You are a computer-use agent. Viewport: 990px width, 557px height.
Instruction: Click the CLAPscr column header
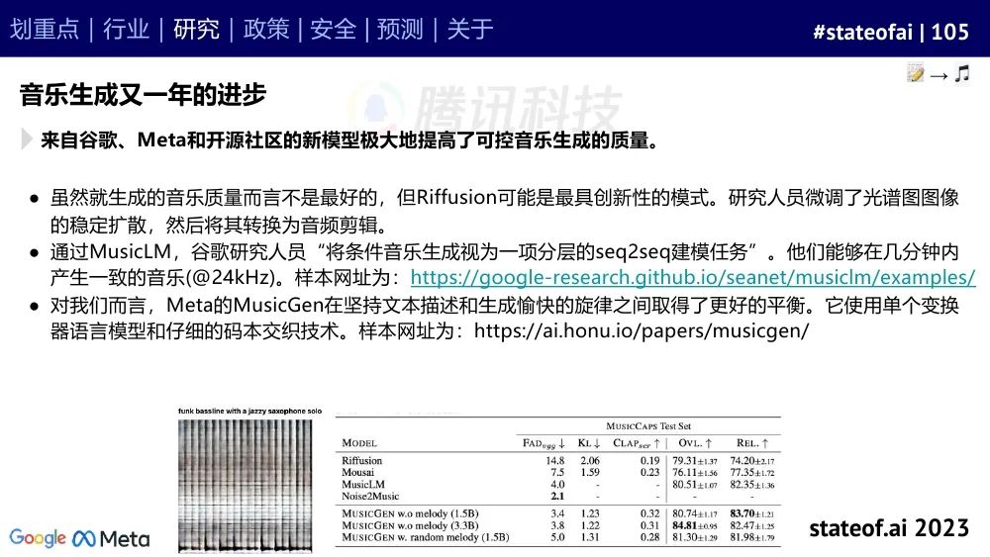pyautogui.click(x=637, y=443)
